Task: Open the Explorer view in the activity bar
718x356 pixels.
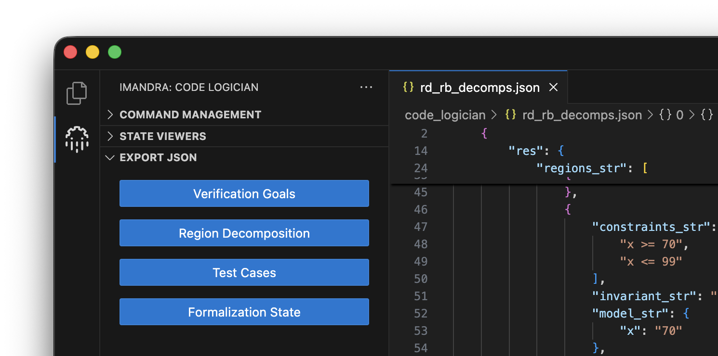Action: (77, 92)
